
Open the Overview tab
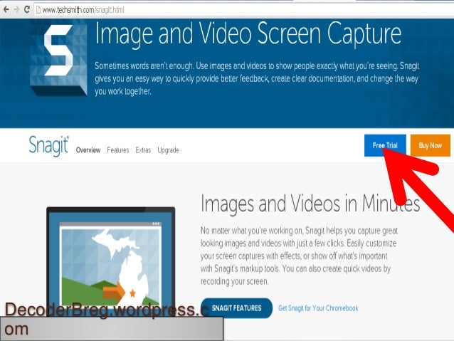(88, 150)
